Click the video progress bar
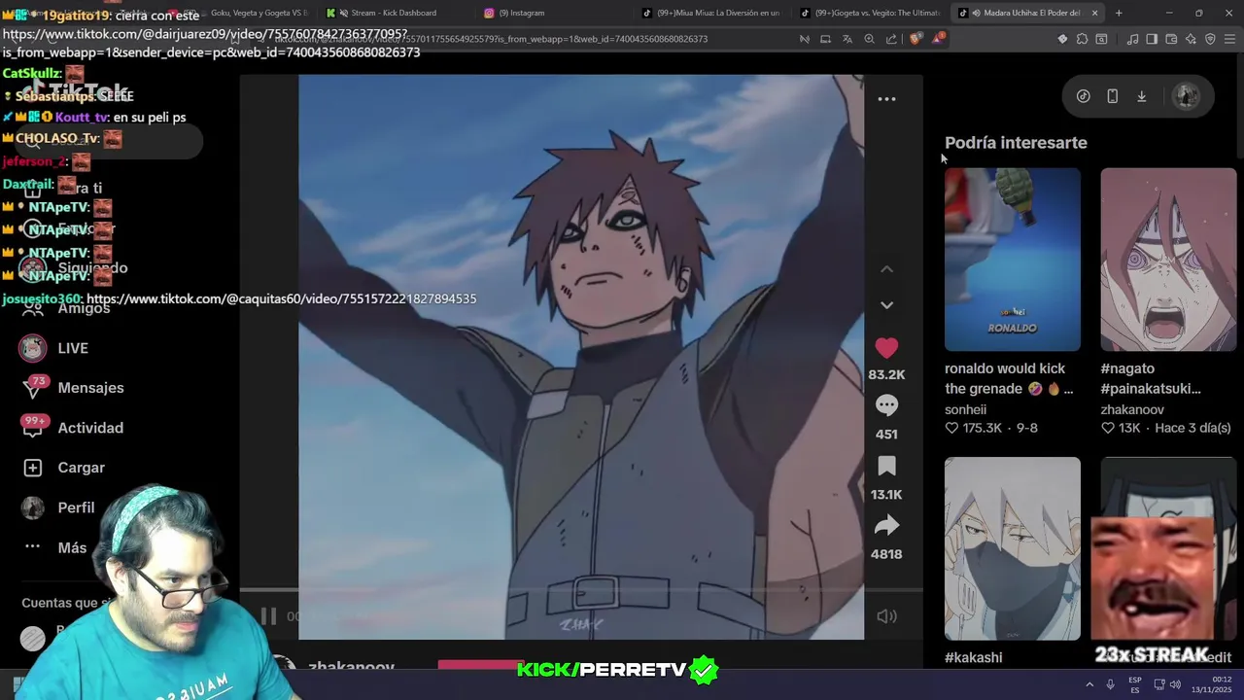Viewport: 1244px width, 700px height. point(580,590)
